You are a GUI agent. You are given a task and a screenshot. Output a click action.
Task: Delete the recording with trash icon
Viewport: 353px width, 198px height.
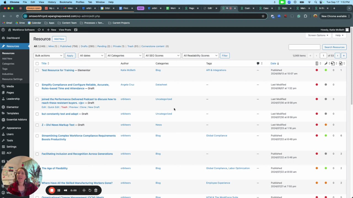(96, 190)
